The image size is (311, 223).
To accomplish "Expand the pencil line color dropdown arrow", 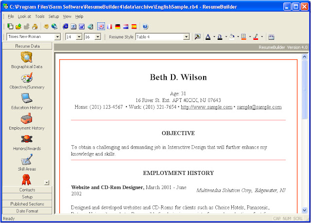I will 262,36.
